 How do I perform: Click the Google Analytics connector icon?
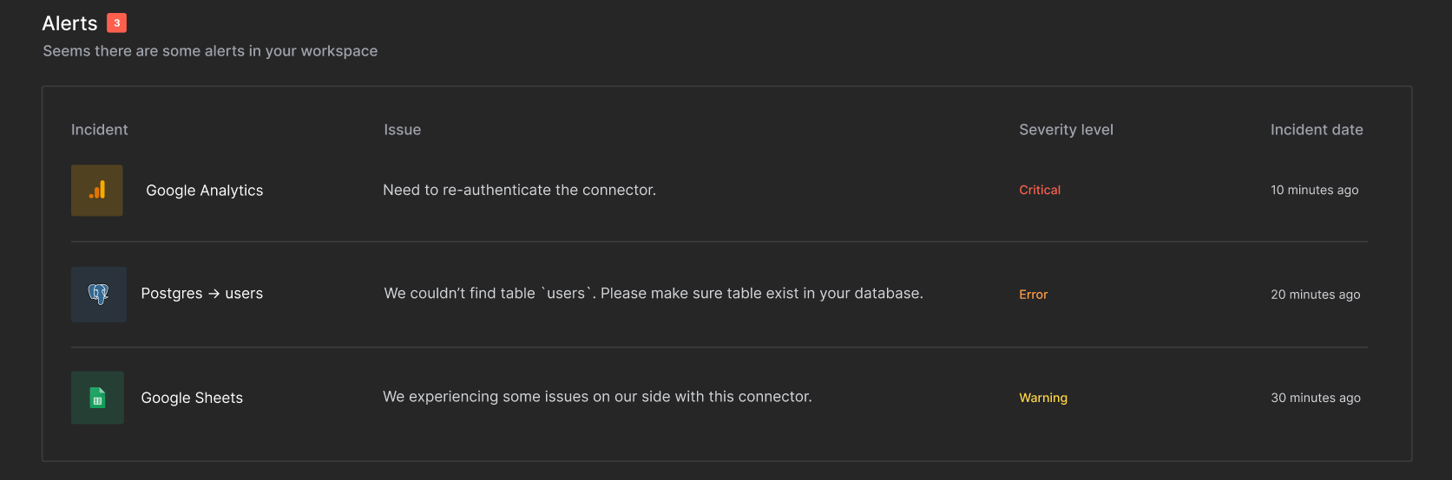pos(97,191)
